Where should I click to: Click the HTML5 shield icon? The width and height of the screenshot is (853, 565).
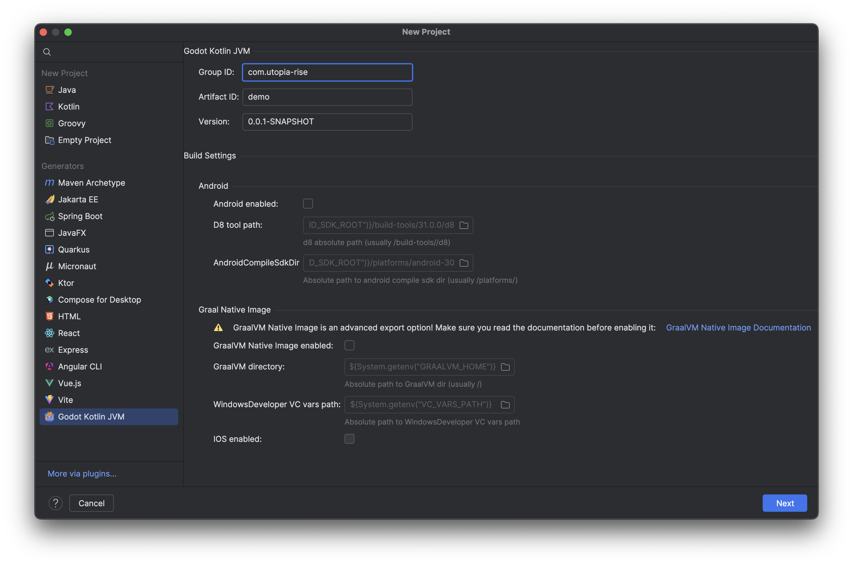pos(49,316)
